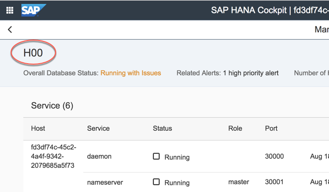Click the Running status of daemon
The image size is (329, 192).
177,157
